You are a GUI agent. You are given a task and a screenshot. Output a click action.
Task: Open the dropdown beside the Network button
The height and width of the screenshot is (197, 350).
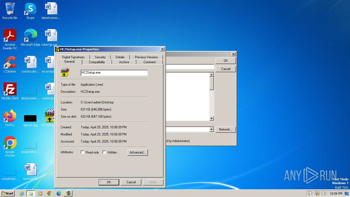point(211,129)
